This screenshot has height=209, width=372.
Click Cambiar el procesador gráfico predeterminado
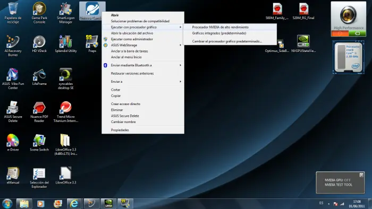[x=230, y=41]
